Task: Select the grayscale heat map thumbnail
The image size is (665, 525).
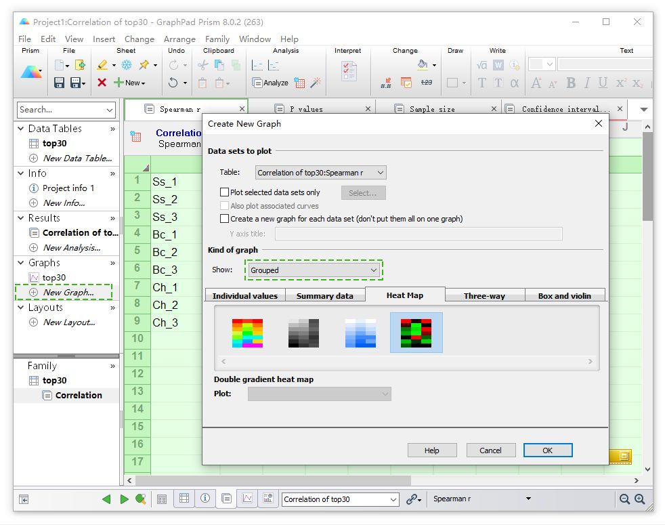Action: 303,333
